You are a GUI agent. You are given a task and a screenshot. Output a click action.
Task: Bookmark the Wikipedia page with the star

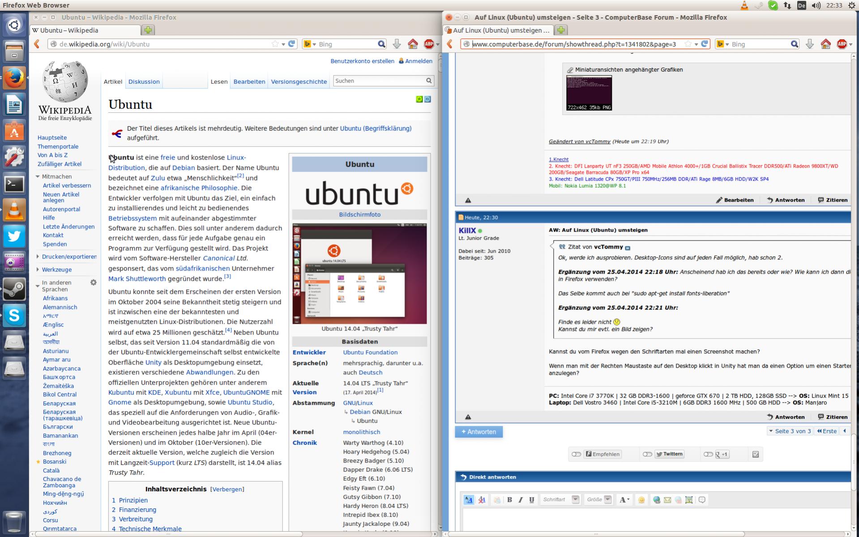[275, 44]
